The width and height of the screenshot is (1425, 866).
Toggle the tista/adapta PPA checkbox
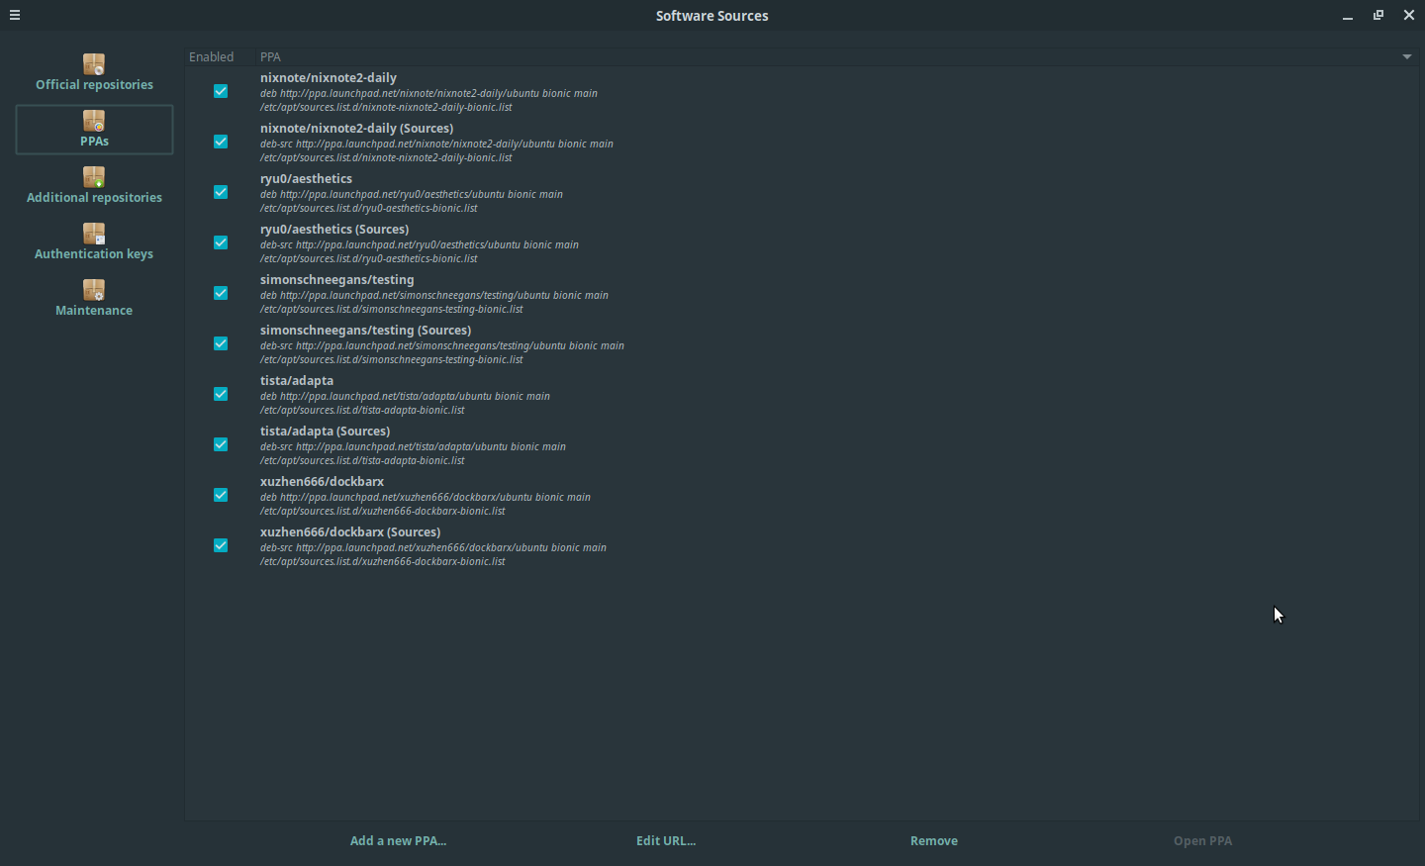coord(221,394)
